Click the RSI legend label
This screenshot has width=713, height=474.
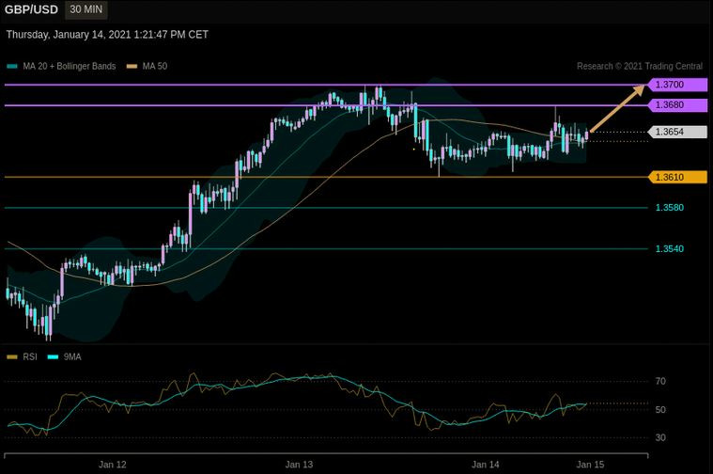click(30, 357)
